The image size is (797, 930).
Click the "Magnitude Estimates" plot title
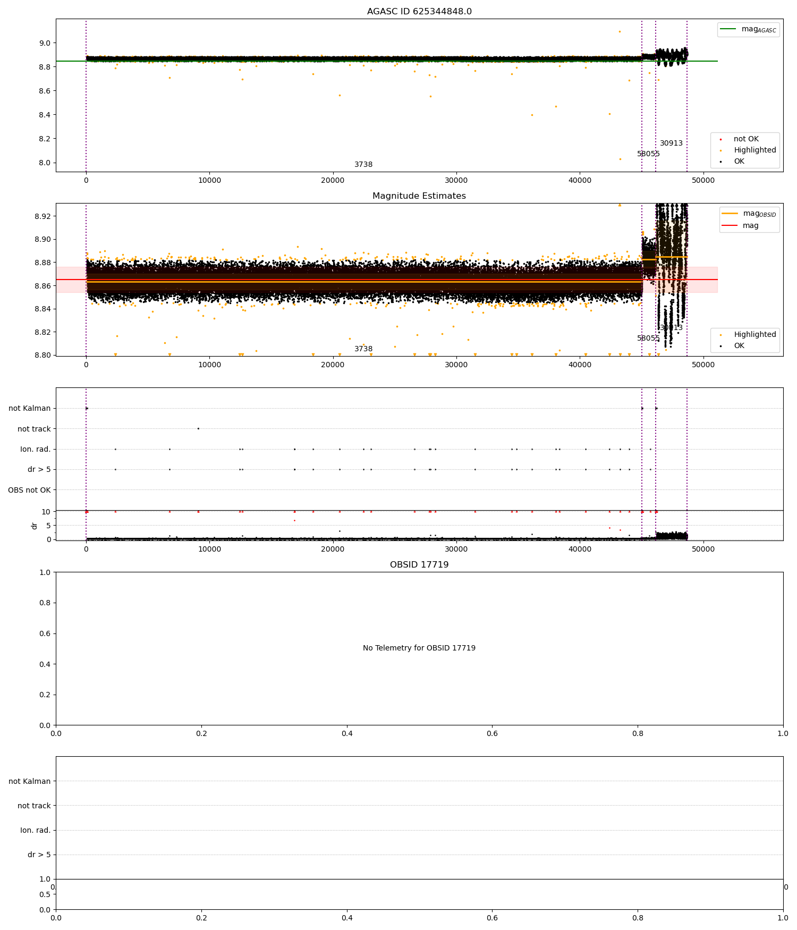point(419,196)
